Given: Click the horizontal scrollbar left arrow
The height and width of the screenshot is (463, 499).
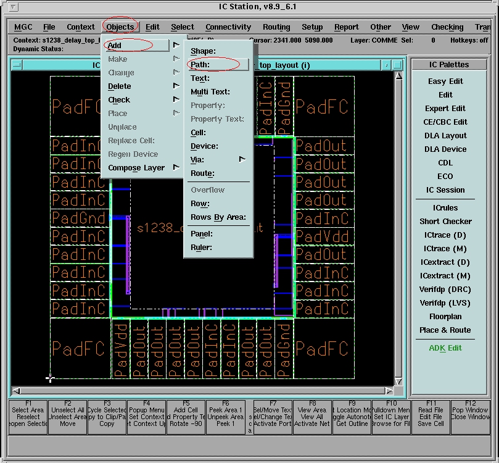Looking at the screenshot, I should point(16,391).
